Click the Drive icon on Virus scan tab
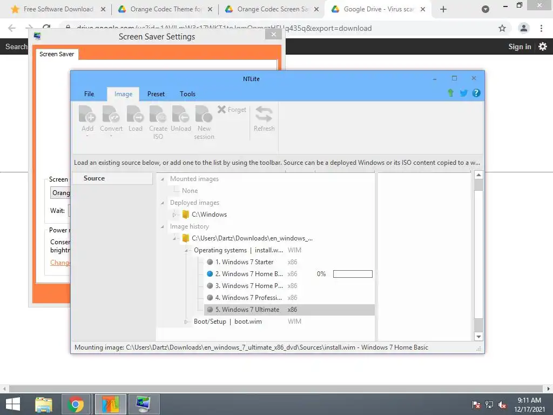This screenshot has height=415, width=553. coord(335,9)
